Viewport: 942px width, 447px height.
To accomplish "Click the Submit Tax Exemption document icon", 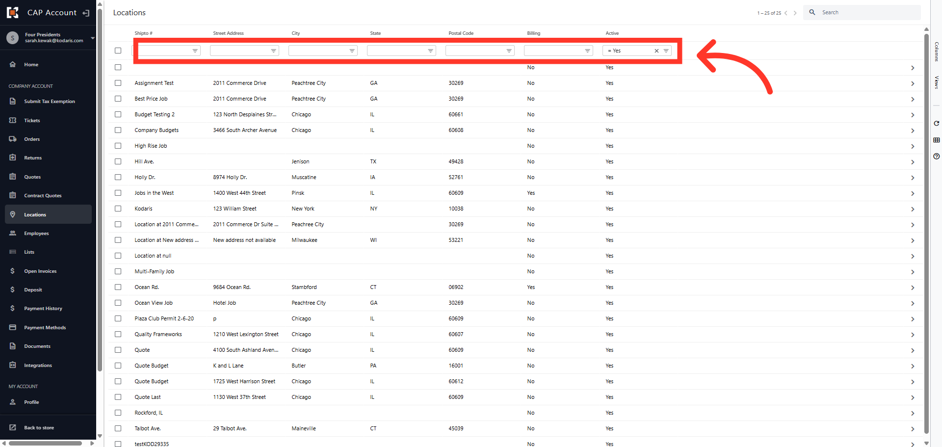I will pos(13,101).
